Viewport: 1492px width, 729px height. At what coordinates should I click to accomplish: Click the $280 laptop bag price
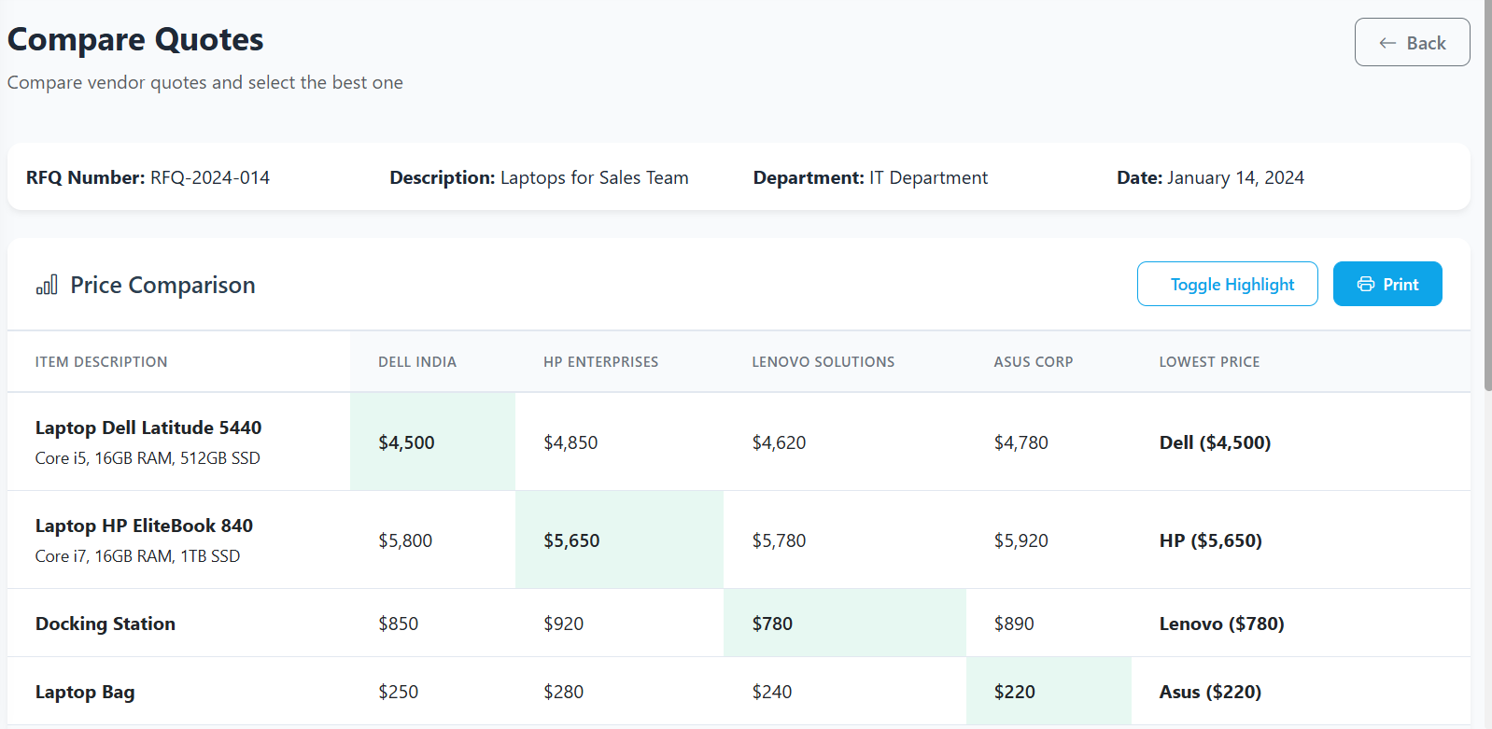[x=564, y=692]
